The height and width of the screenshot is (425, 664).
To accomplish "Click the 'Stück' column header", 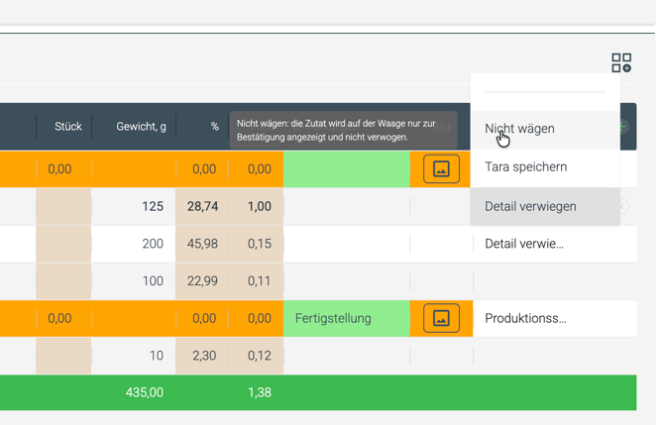I will pyautogui.click(x=68, y=126).
